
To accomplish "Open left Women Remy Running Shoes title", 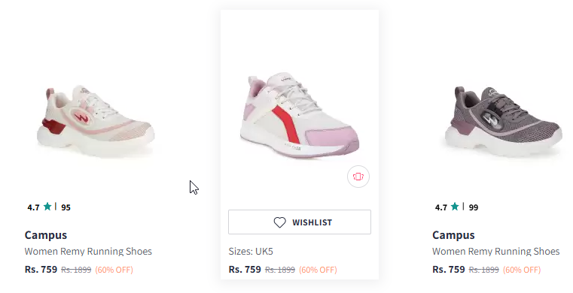I will pyautogui.click(x=88, y=252).
